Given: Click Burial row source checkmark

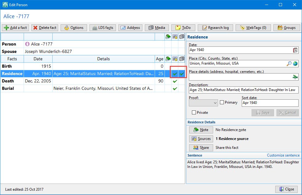Looking at the screenshot, I should point(175,89).
